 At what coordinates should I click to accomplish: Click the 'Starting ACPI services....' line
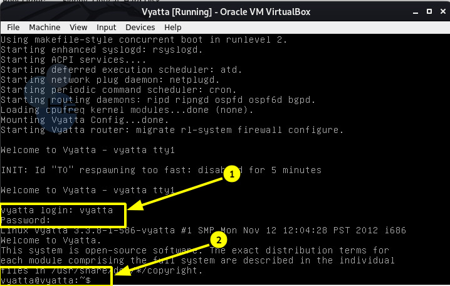[73, 60]
